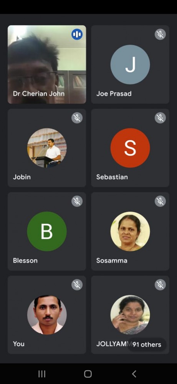
Task: Select Dr Cherian John's video tile
Action: coord(47,65)
